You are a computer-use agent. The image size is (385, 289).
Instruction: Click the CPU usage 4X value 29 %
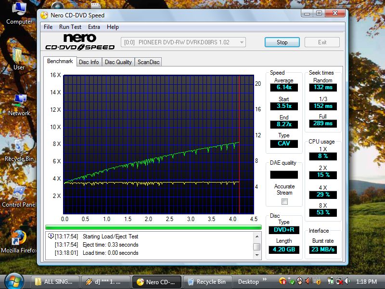coord(323,195)
